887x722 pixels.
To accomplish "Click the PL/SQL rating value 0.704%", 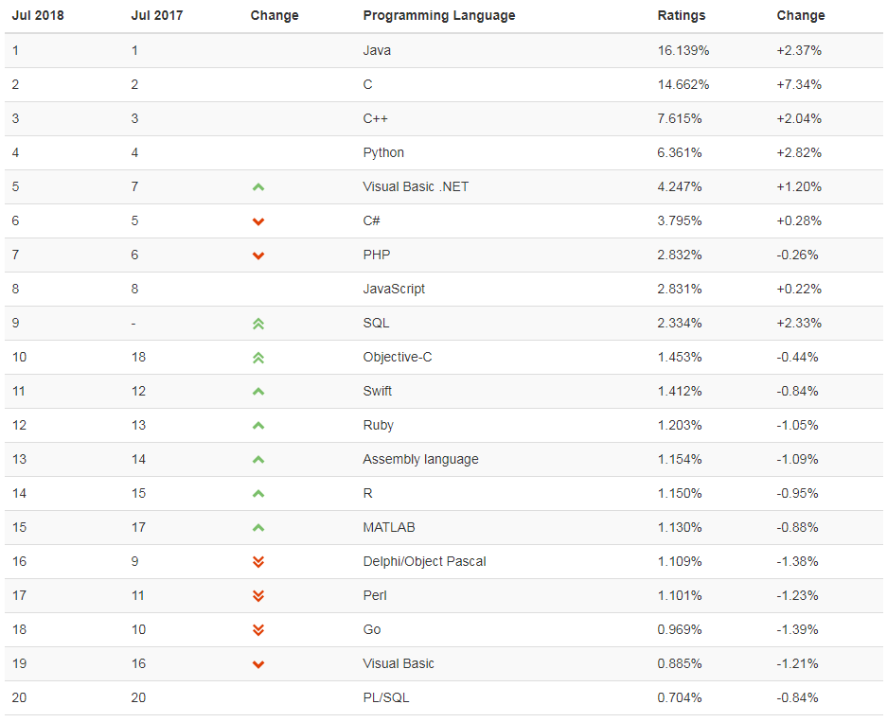I will click(680, 697).
